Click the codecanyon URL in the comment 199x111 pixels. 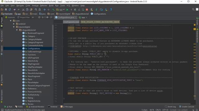point(120,46)
